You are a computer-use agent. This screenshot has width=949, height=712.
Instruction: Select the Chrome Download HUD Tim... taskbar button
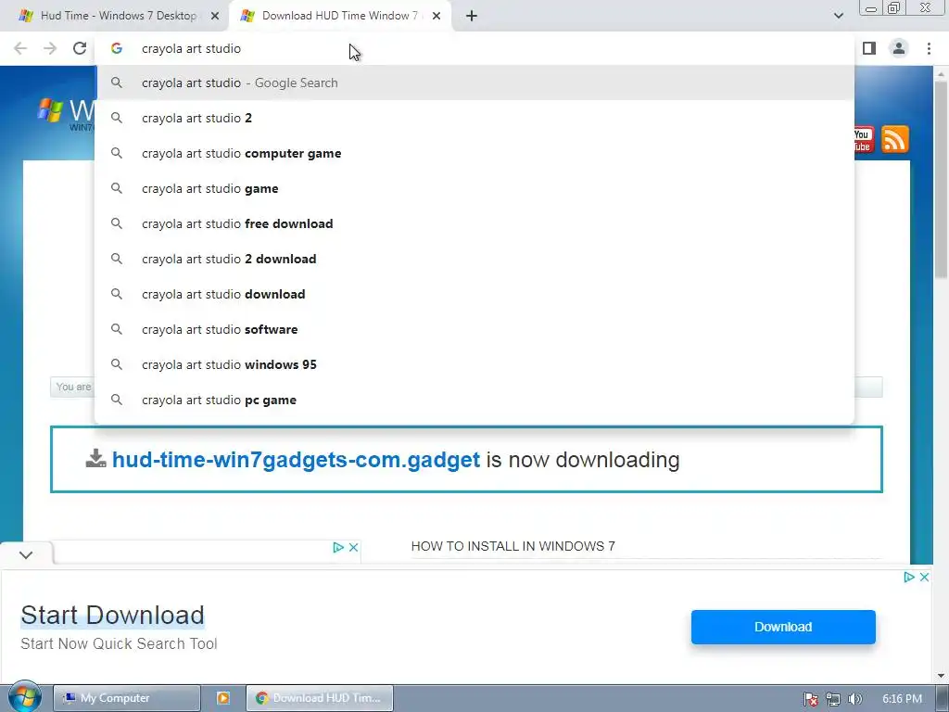point(320,698)
